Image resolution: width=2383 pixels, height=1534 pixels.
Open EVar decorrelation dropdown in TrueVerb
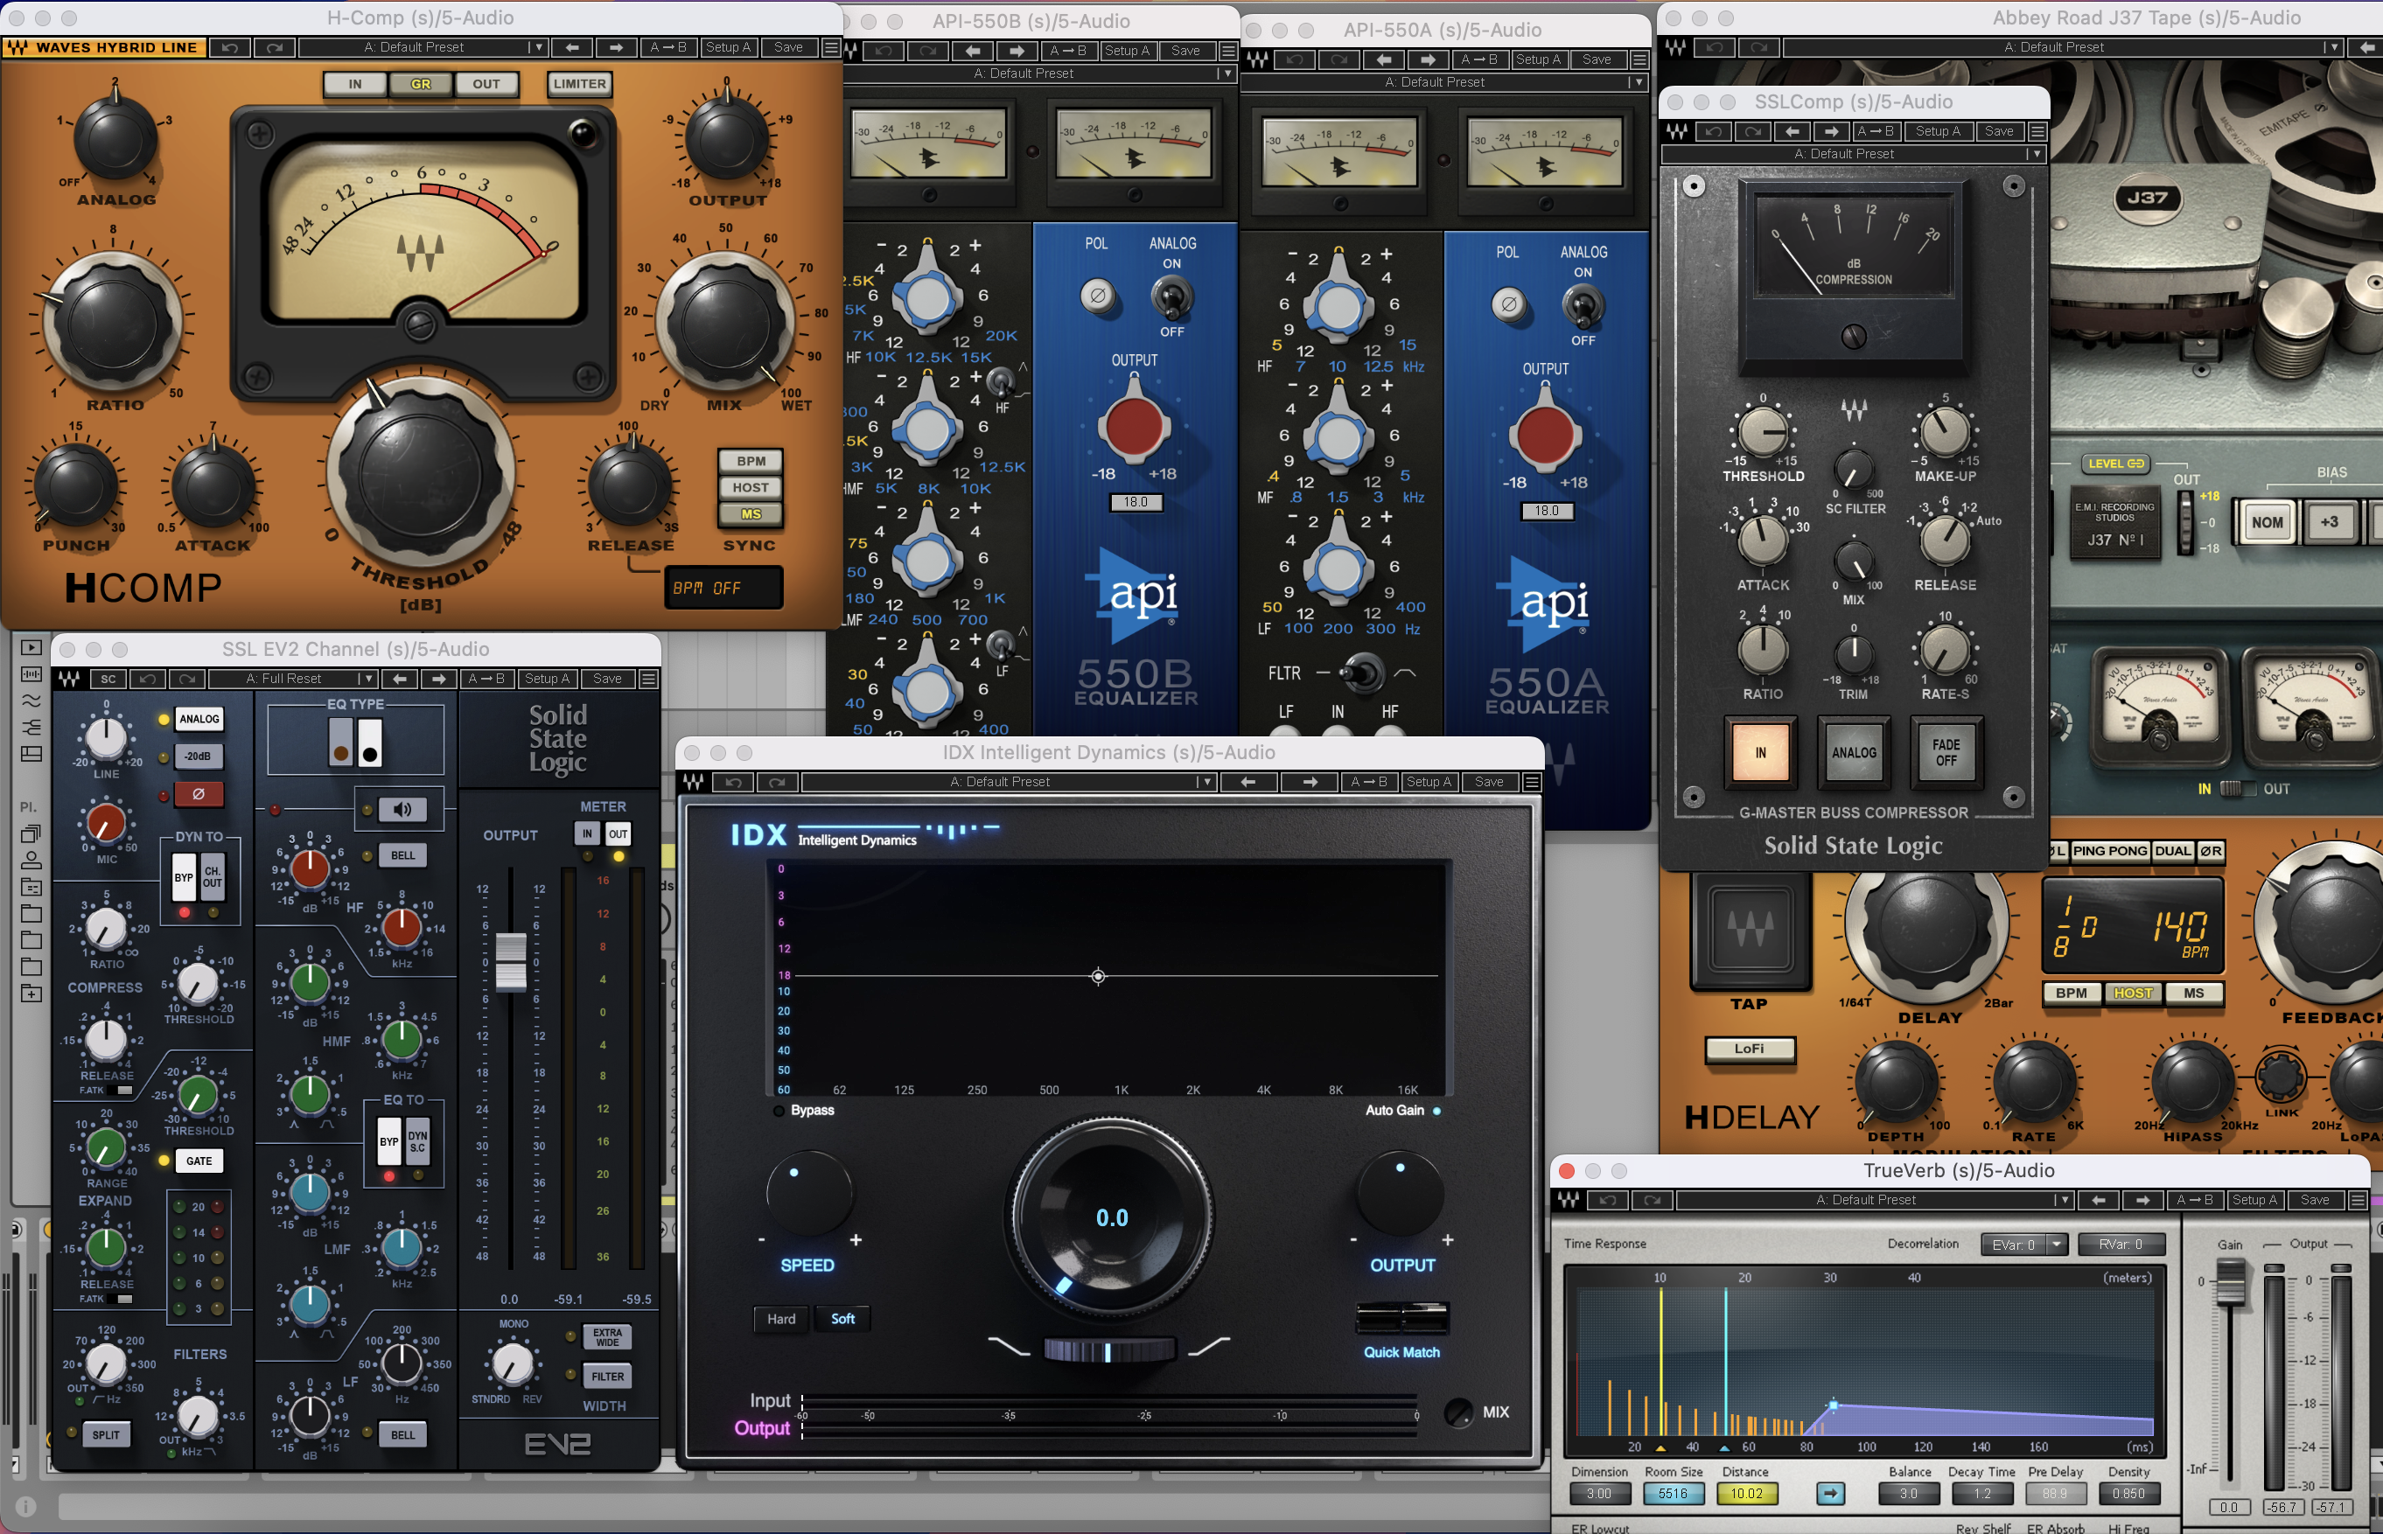pyautogui.click(x=2024, y=1245)
